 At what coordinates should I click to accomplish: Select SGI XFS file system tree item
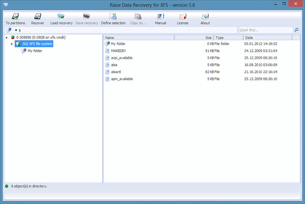[37, 44]
